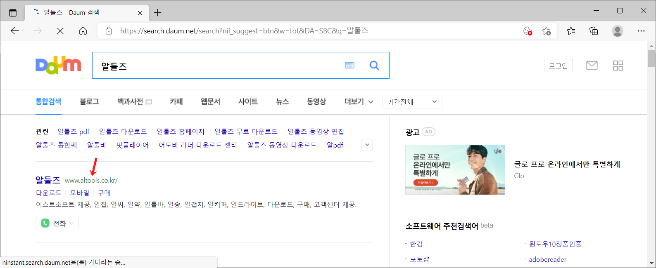View site information lock icon
This screenshot has height=268, width=656.
click(x=109, y=31)
